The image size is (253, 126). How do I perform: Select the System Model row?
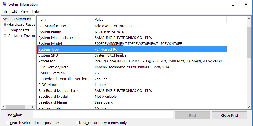pos(132,44)
